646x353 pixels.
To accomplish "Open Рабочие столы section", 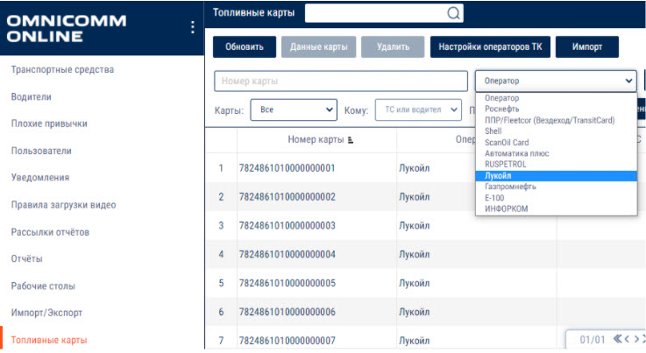I will pyautogui.click(x=43, y=286).
